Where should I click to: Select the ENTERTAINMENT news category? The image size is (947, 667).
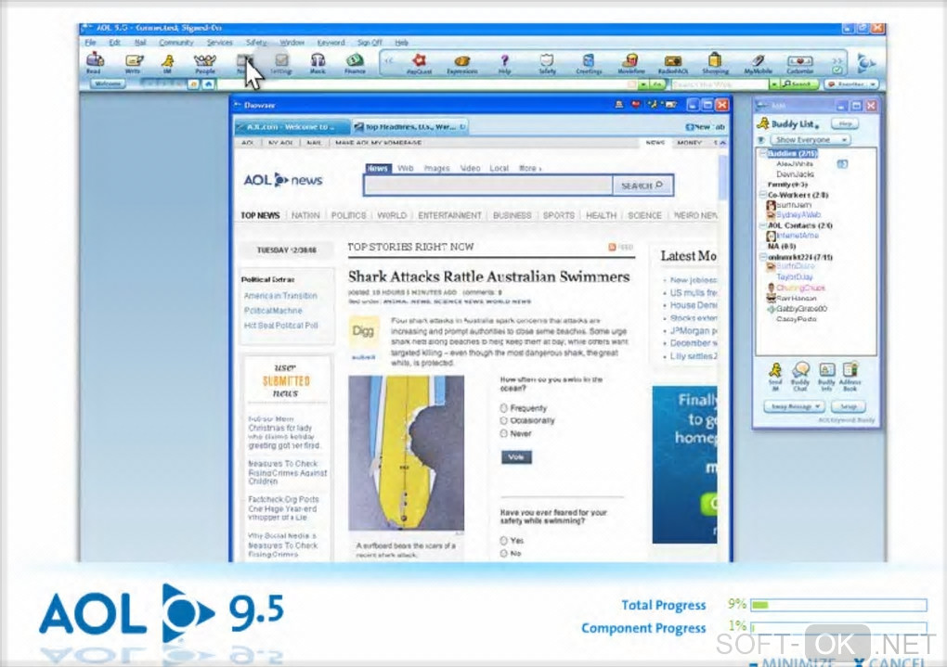coord(449,215)
